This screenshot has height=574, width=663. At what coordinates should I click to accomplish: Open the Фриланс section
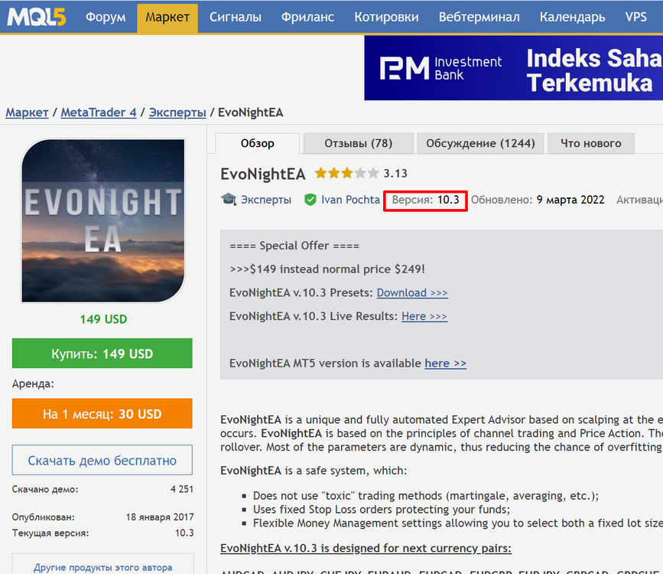308,17
